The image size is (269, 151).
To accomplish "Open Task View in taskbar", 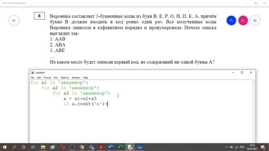I will coord(33,147).
